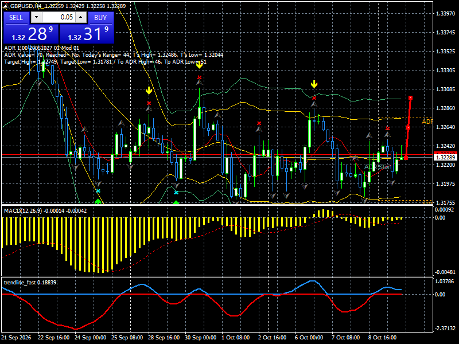This screenshot has width=459, height=344.
Task: Select the green up arrow under the 28 Sep low
Action: click(176, 202)
